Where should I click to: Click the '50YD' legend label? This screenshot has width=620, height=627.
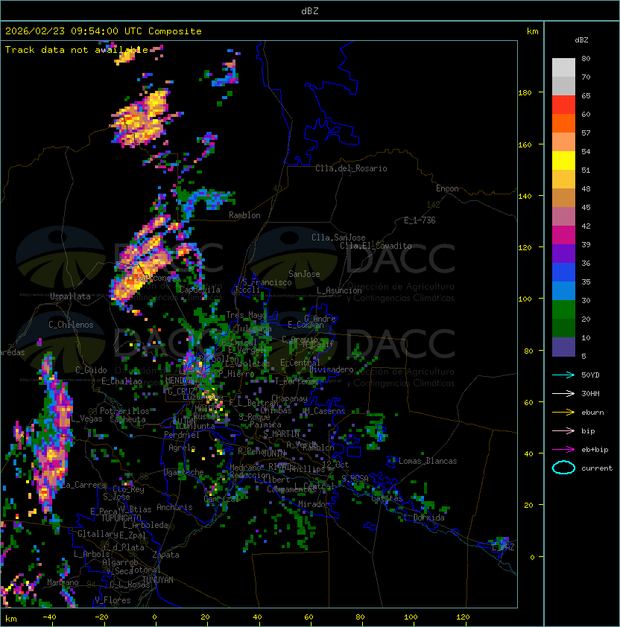pyautogui.click(x=590, y=375)
